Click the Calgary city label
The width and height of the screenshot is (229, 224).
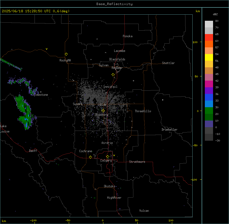106,160
